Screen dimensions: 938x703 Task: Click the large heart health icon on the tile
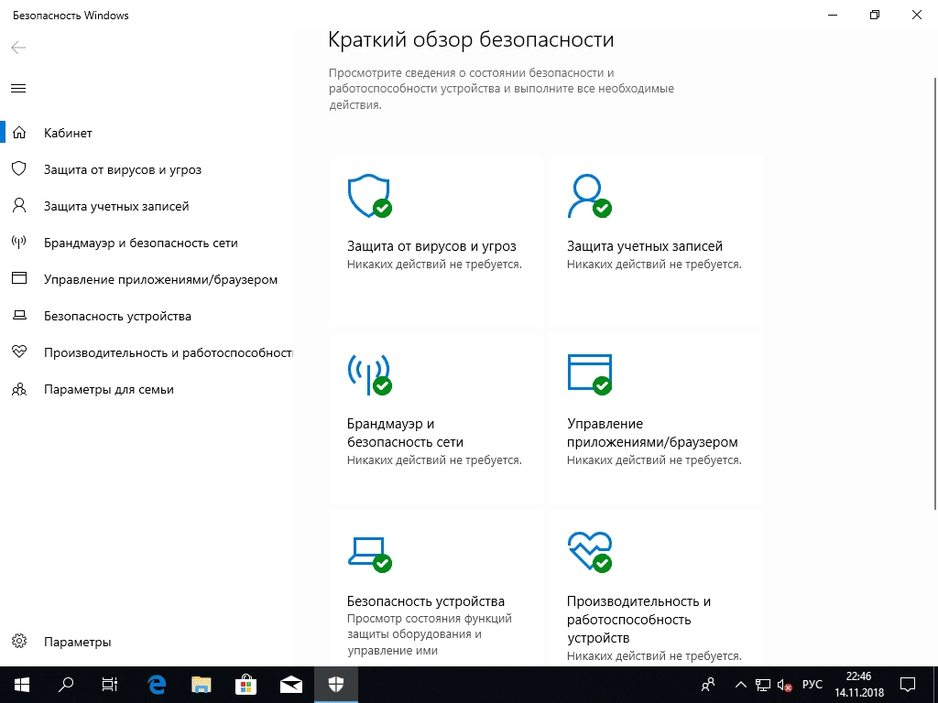589,552
